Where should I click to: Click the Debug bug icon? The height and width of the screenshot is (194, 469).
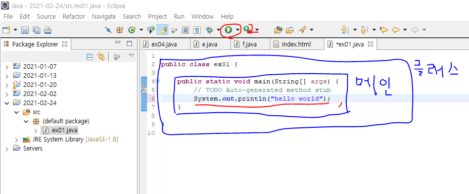(x=209, y=30)
